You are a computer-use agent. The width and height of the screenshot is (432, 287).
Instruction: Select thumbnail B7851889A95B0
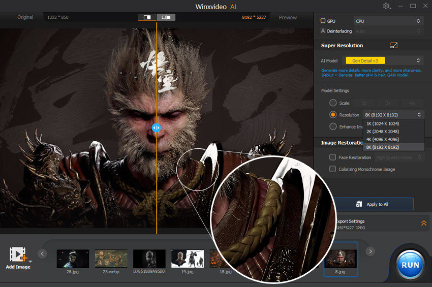(149, 259)
